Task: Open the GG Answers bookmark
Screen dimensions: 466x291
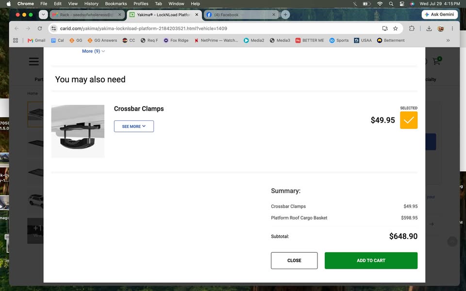Action: tap(102, 40)
